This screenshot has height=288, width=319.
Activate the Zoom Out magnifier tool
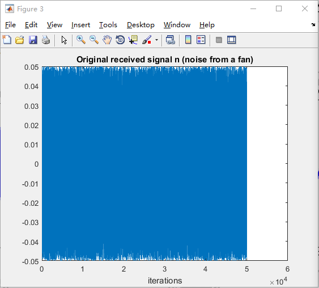[x=94, y=40]
